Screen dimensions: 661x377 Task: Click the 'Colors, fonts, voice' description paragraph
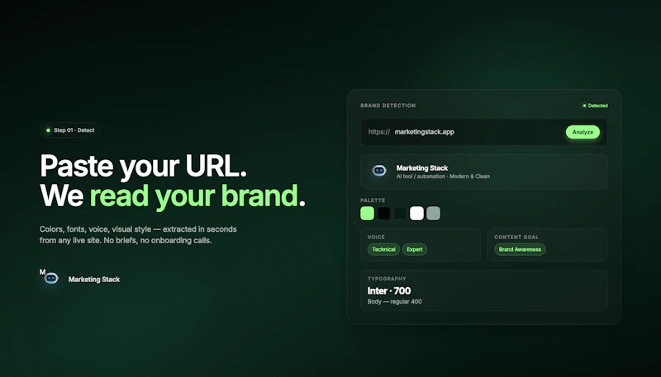click(138, 235)
